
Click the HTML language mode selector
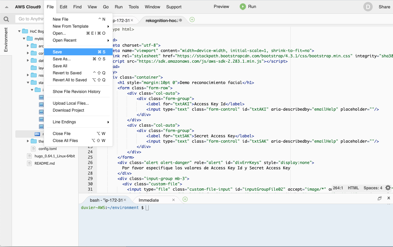pos(353,188)
